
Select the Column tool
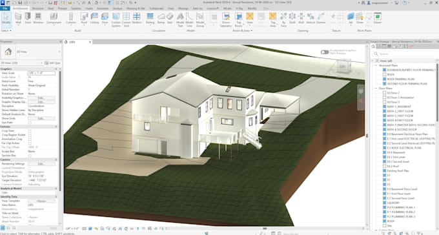71,18
